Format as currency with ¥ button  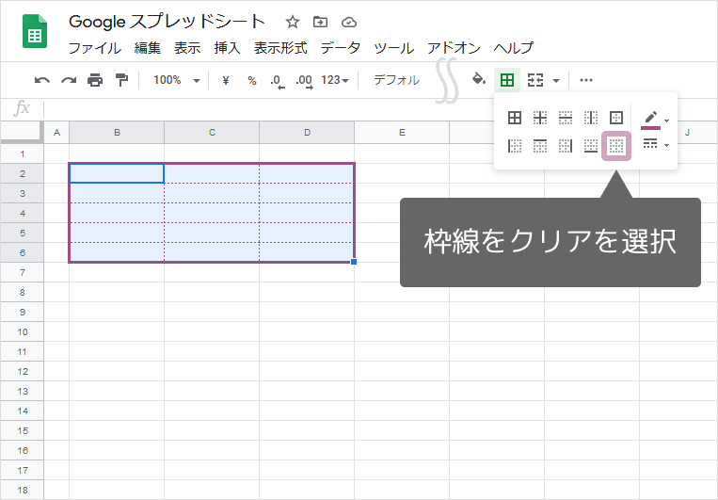(226, 81)
